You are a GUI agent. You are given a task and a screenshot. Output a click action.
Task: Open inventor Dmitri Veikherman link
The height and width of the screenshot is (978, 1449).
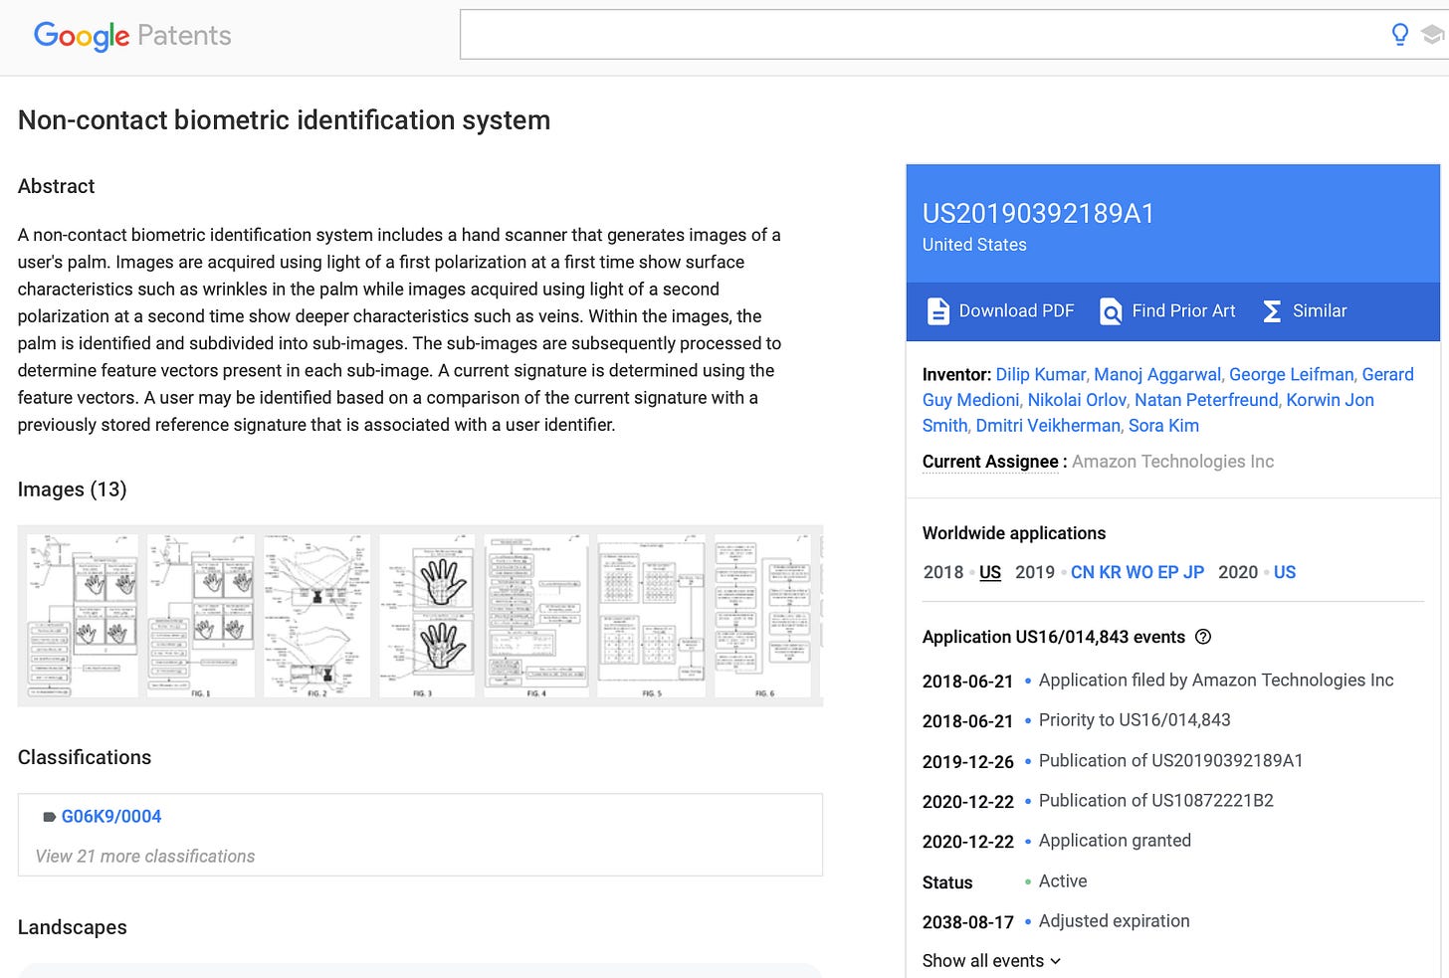click(1048, 426)
